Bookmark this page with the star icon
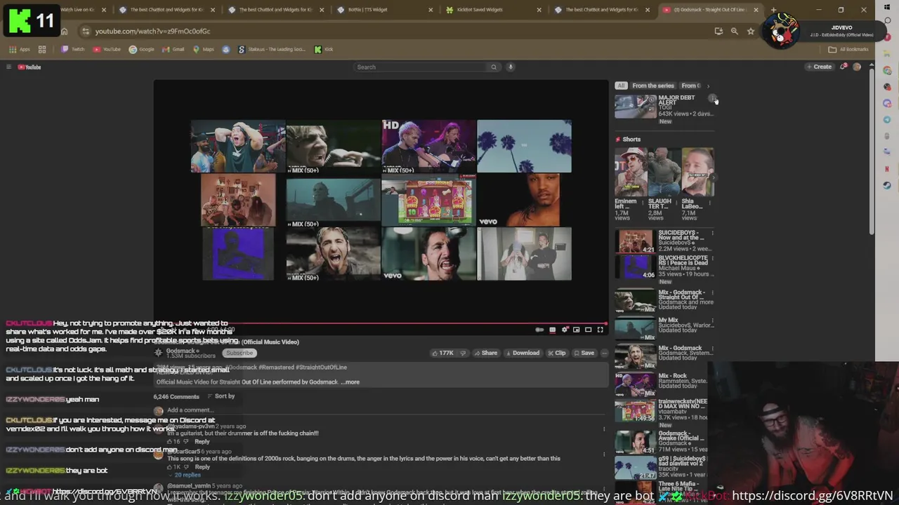Viewport: 899px width, 505px height. (x=751, y=31)
